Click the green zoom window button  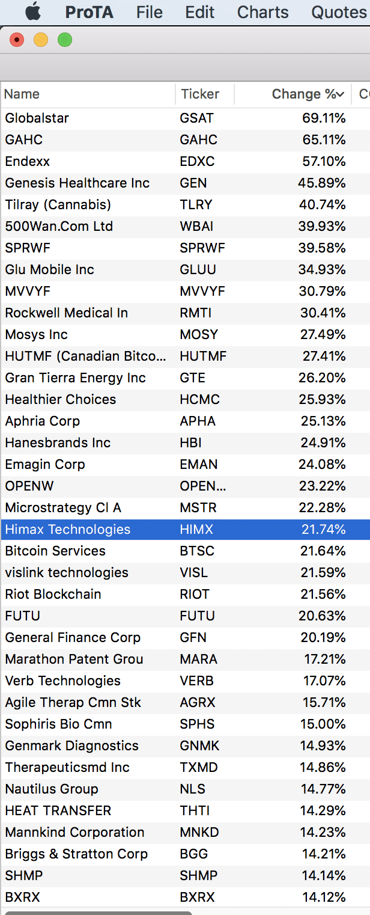coord(65,40)
